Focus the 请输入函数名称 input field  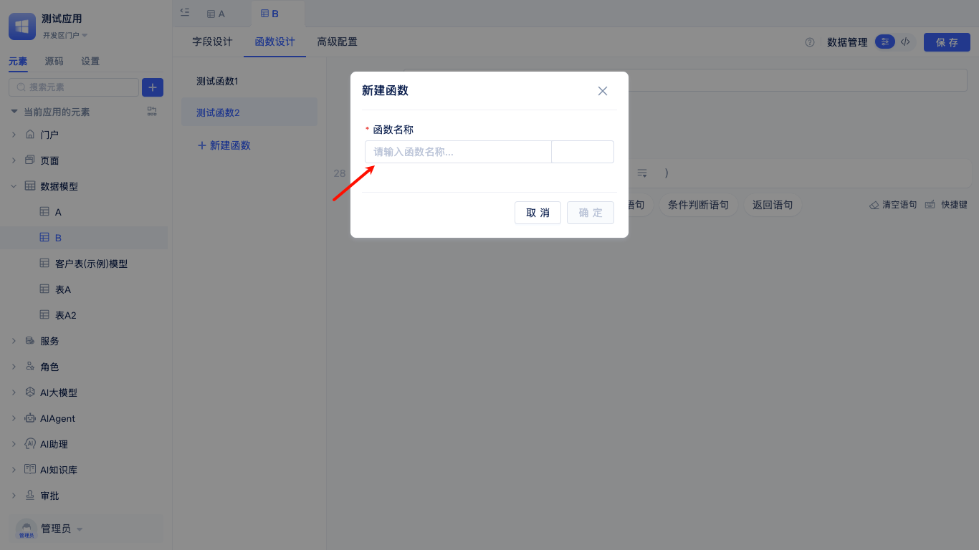[458, 152]
